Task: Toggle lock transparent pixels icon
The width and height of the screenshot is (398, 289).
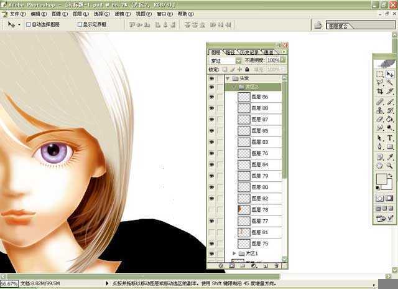Action: (x=225, y=69)
